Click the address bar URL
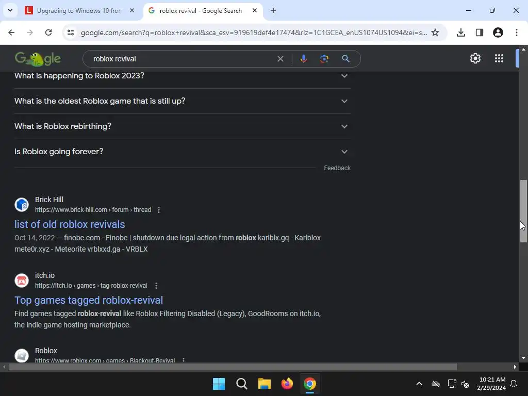This screenshot has height=396, width=528. (x=254, y=32)
